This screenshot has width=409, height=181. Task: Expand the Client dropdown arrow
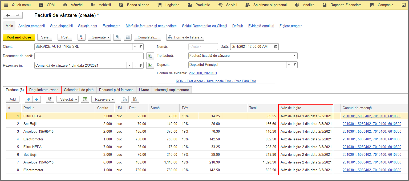[135, 47]
